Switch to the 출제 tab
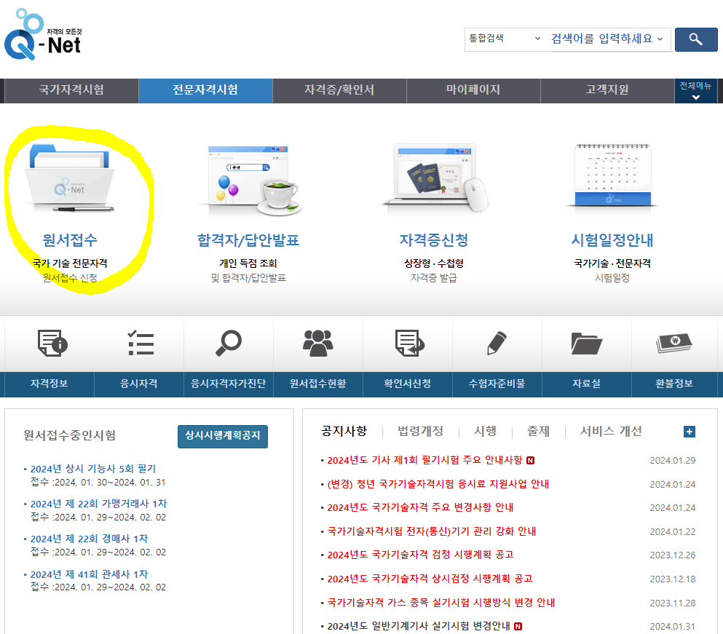Screen dimensions: 723x634 pos(538,431)
